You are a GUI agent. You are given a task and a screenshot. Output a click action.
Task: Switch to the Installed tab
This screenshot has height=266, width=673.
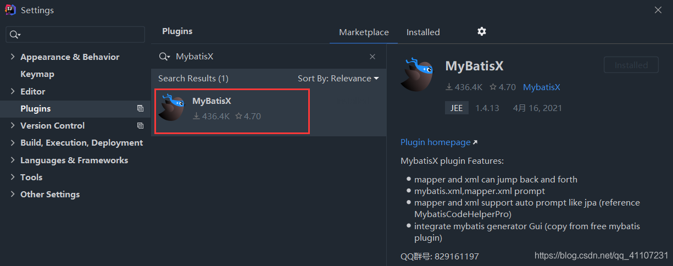point(423,32)
